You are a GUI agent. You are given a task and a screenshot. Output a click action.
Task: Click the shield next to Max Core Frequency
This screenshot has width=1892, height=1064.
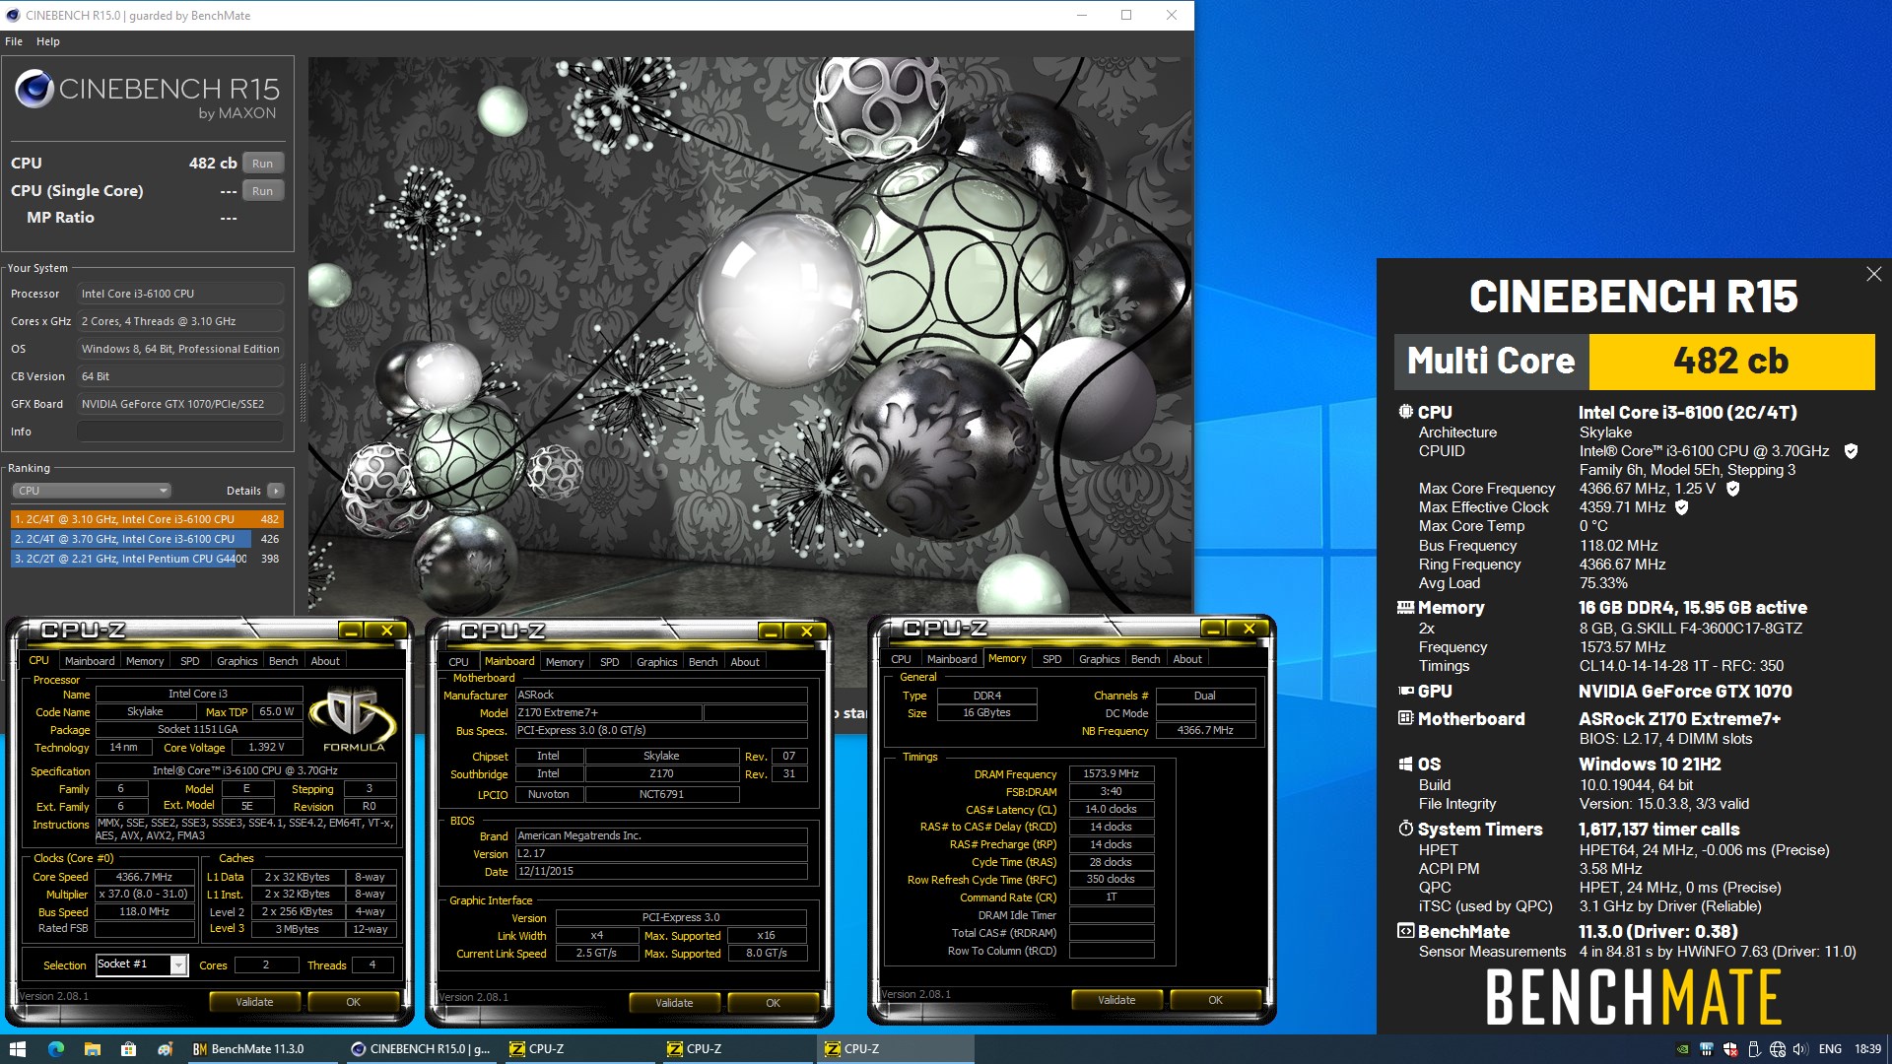pos(1732,489)
